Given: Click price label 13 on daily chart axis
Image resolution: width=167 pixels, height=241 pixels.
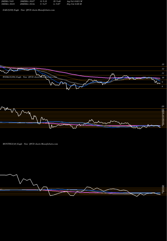Looking at the screenshot, I should click(x=163, y=64).
